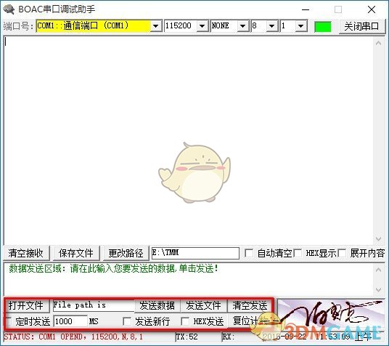Click the 复位计数 button
This screenshot has width=389, height=346.
(x=250, y=321)
